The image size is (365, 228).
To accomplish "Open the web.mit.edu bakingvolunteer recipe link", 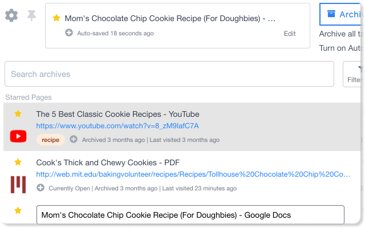I will 193,174.
